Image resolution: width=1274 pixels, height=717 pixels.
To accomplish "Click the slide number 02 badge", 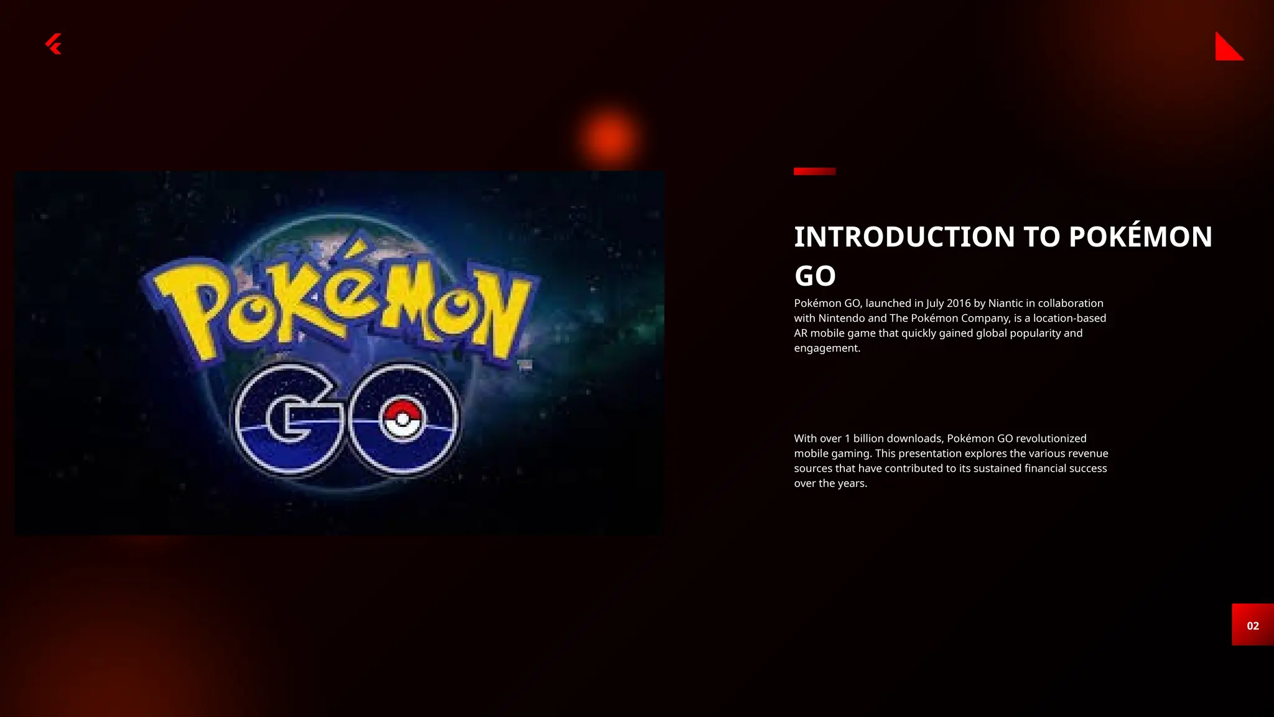I will pos(1252,625).
